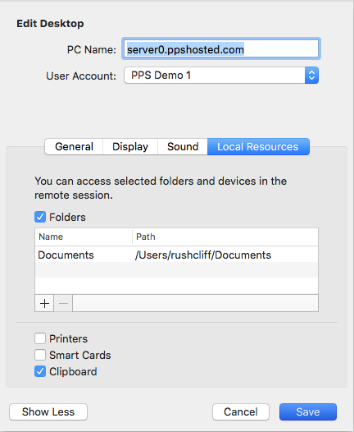Click the User Account dropdown arrows

pyautogui.click(x=311, y=76)
